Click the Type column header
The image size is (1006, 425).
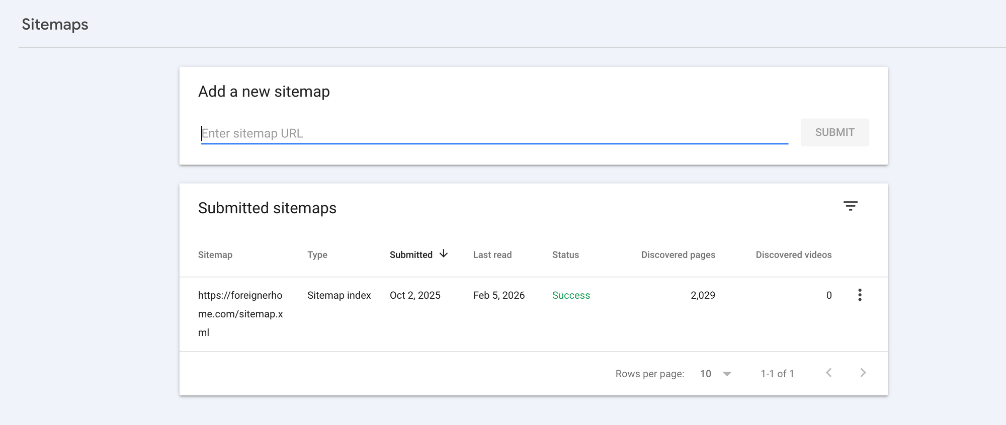click(x=317, y=255)
